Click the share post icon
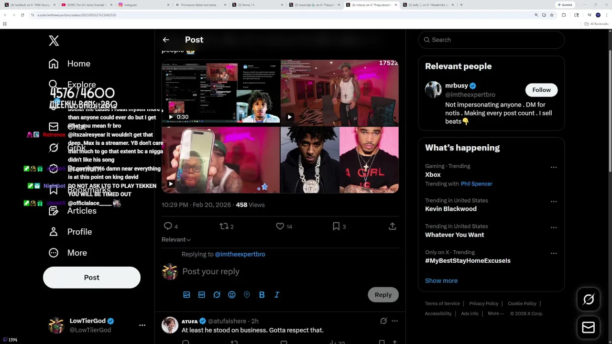Viewport: 612px width, 344px height. click(393, 226)
